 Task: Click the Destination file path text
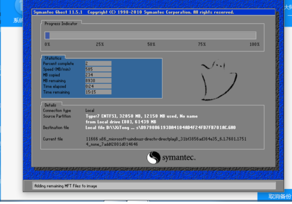point(160,128)
